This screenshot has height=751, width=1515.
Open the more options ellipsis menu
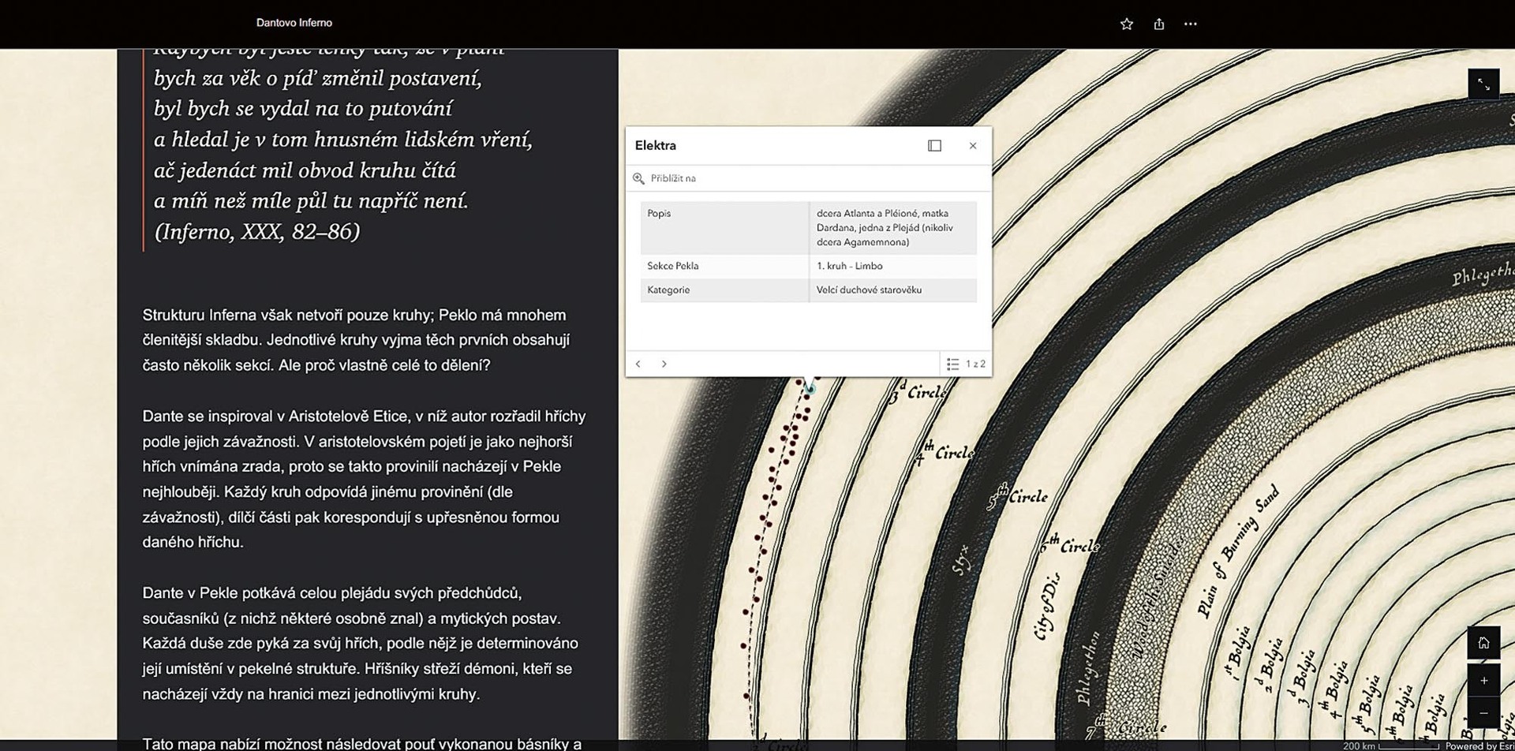click(1190, 24)
